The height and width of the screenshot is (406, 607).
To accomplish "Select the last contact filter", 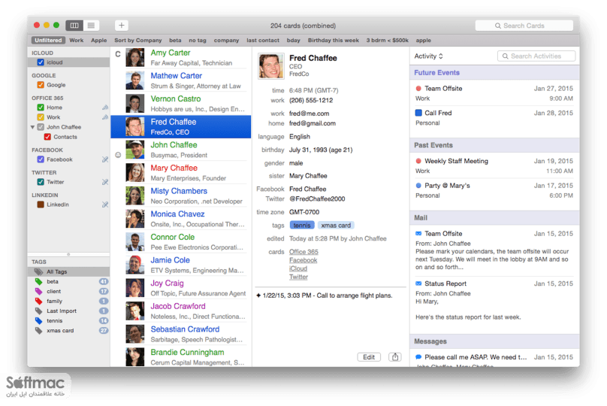I will [263, 41].
